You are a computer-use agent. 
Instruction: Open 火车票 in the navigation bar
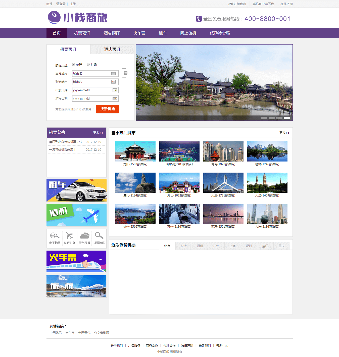(x=139, y=33)
